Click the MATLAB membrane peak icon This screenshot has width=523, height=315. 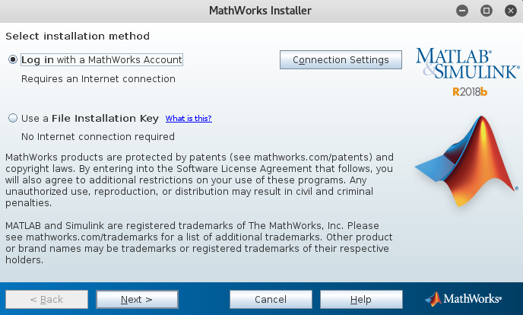point(466,161)
